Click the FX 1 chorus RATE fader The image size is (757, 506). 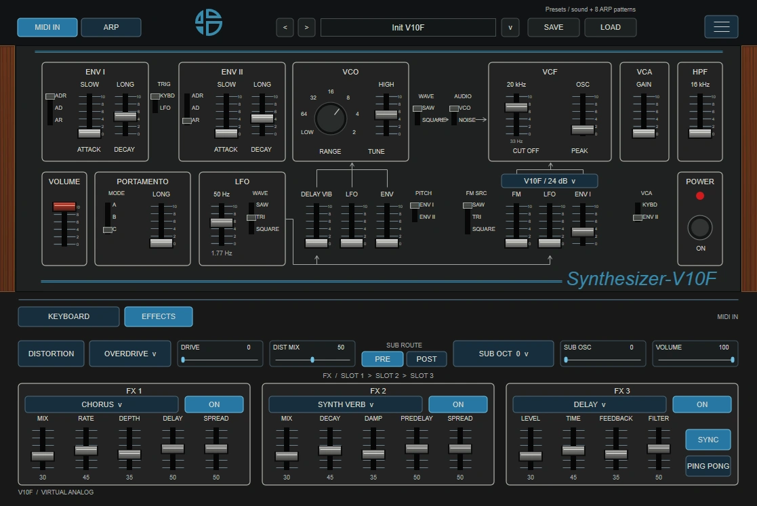(86, 450)
